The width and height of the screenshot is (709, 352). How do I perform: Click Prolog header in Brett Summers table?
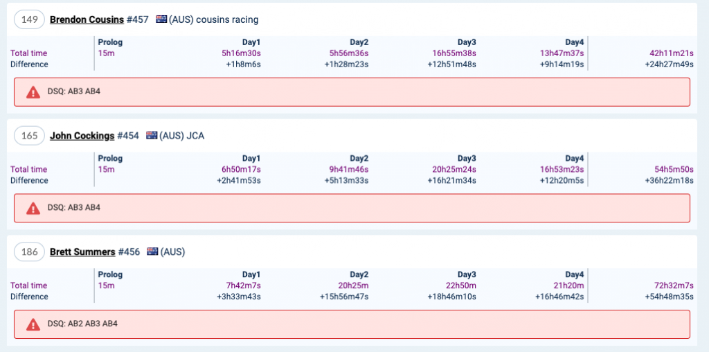tap(110, 275)
